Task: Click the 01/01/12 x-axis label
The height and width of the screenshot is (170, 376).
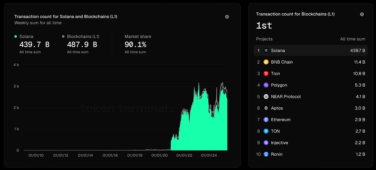Action: click(x=61, y=155)
